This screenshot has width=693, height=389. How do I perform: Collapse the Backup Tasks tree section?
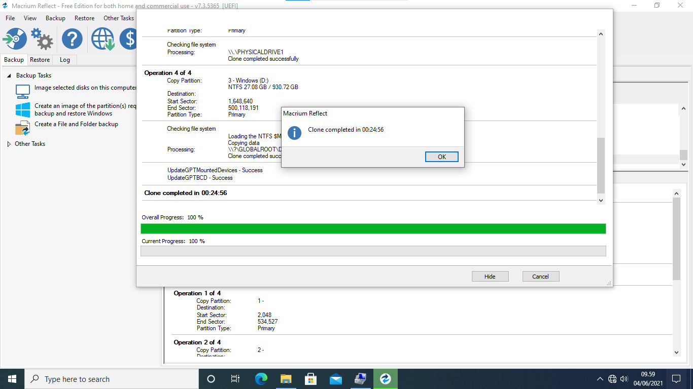coord(9,75)
